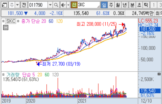162x104 pixels.
Task: Switch to the 주 weekly chart tab
Action: pos(111,5)
